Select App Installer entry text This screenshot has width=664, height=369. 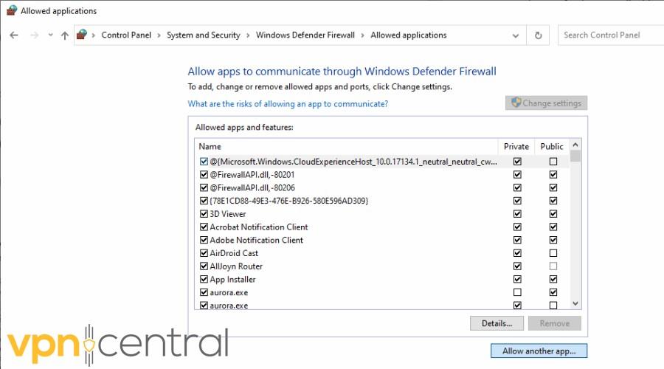[233, 280]
